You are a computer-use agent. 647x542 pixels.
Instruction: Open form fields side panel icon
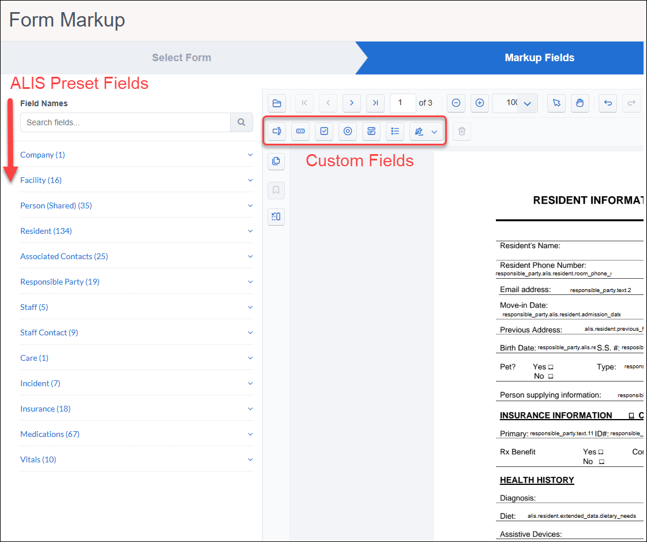(276, 216)
